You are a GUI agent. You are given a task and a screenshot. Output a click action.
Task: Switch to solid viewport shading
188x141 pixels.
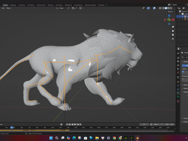tap(166, 8)
